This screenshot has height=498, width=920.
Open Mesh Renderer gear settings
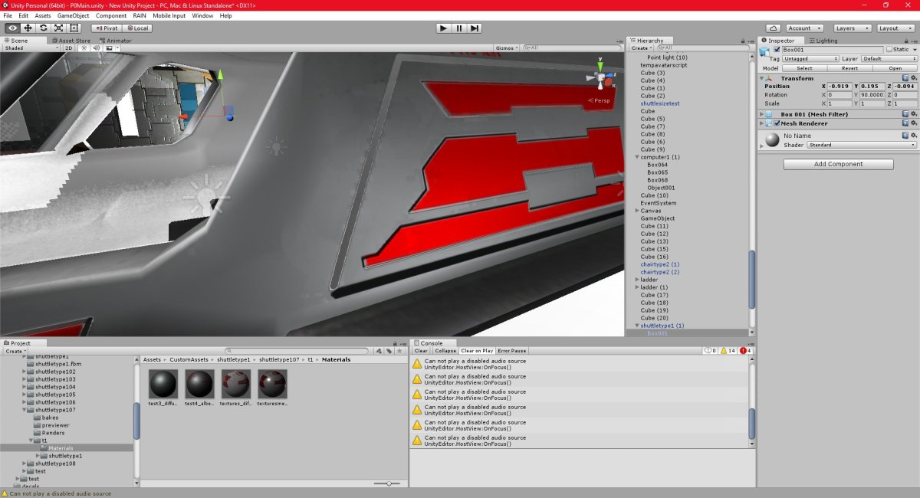coord(914,123)
